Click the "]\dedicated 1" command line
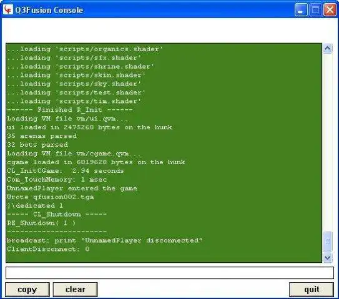 [x=35, y=205]
